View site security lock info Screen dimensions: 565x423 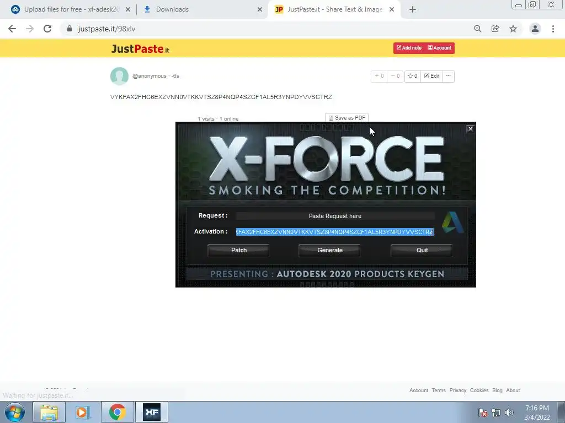[x=70, y=29]
